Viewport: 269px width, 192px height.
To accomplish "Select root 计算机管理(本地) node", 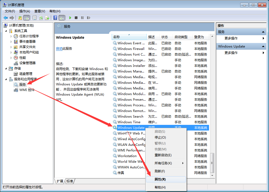I will tap(22, 26).
